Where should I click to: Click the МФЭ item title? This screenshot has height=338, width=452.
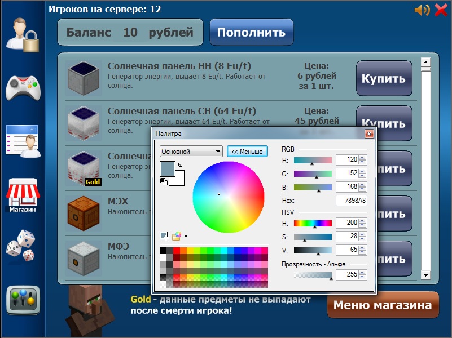click(x=118, y=246)
